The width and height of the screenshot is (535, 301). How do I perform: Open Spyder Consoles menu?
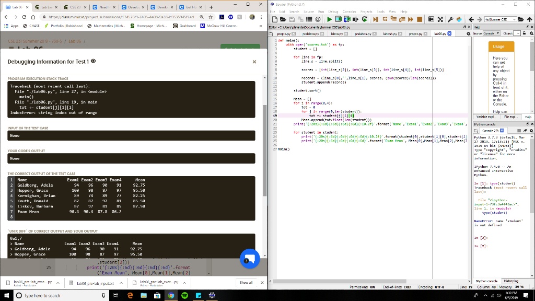tap(349, 11)
